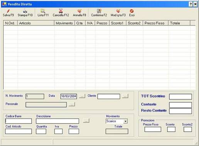Click the Totale column header
This screenshot has width=199, height=146.
click(x=179, y=23)
